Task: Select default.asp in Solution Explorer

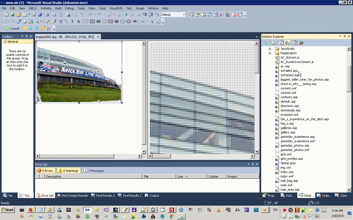Action: pyautogui.click(x=288, y=101)
